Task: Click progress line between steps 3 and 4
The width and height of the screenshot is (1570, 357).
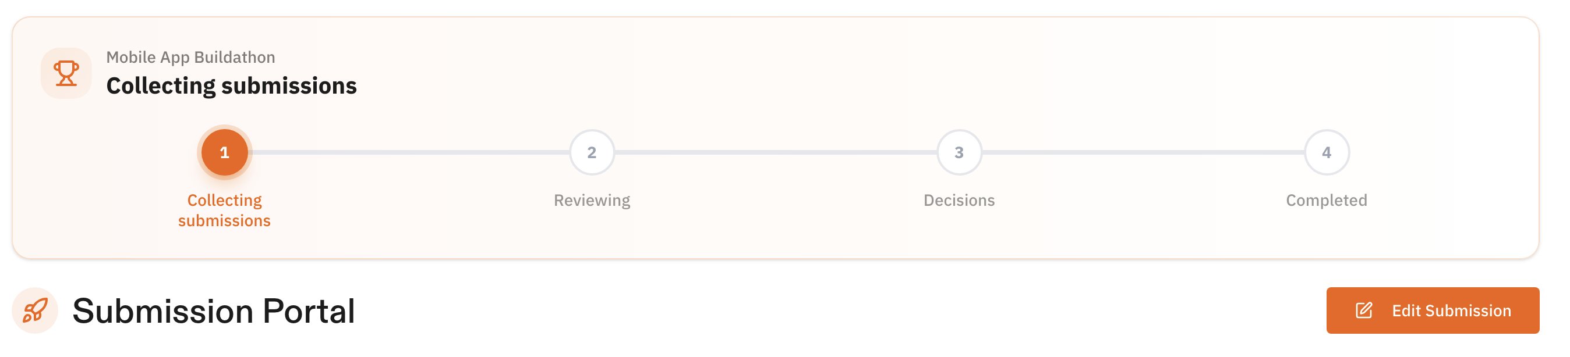Action: [1143, 153]
